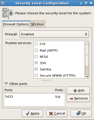94x120 pixels.
Task: Click the services list scroll-up arrow
Action: point(87,43)
